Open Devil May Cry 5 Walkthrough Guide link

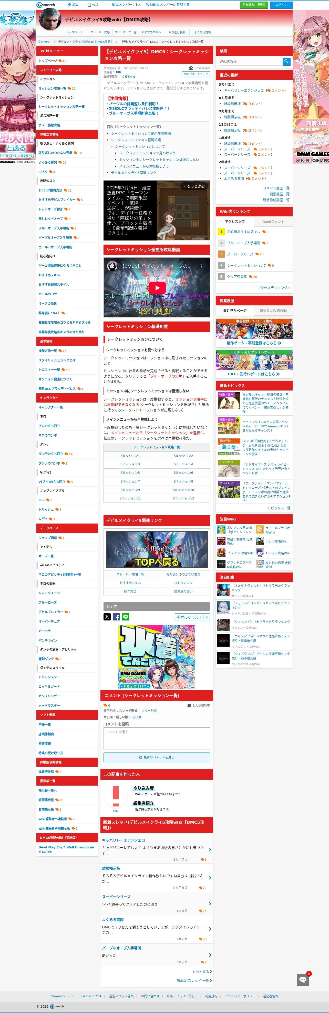[66, 849]
